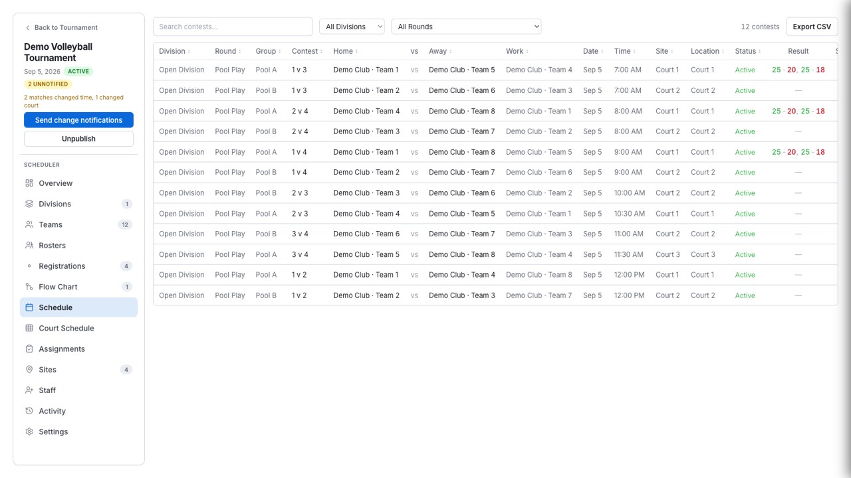
Task: Open the All Divisions dropdown
Action: (x=352, y=27)
